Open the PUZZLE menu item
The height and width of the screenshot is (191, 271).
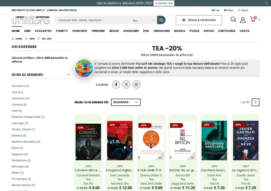[194, 31]
